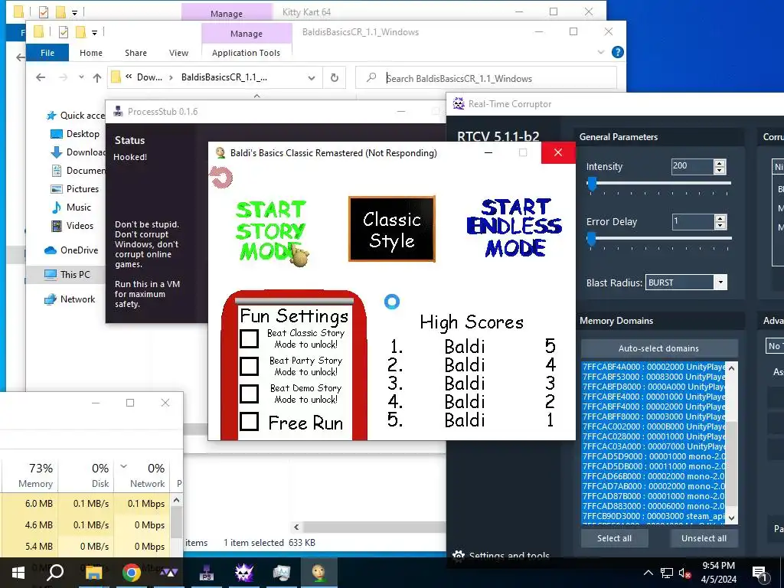The height and width of the screenshot is (588, 784).
Task: Open the Application Tools ribbon tab
Action: click(x=246, y=53)
